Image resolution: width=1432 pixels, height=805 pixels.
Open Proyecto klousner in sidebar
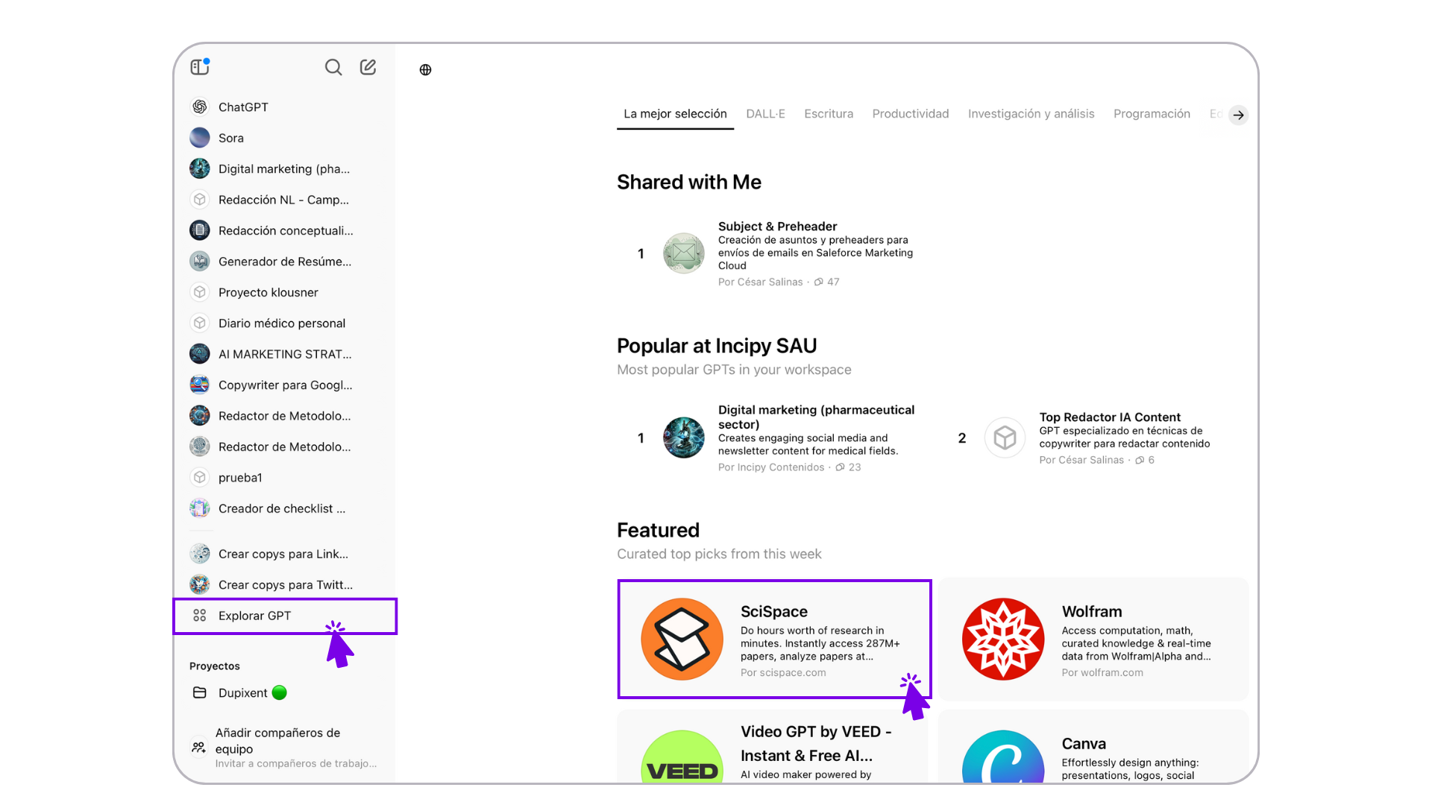tap(284, 292)
